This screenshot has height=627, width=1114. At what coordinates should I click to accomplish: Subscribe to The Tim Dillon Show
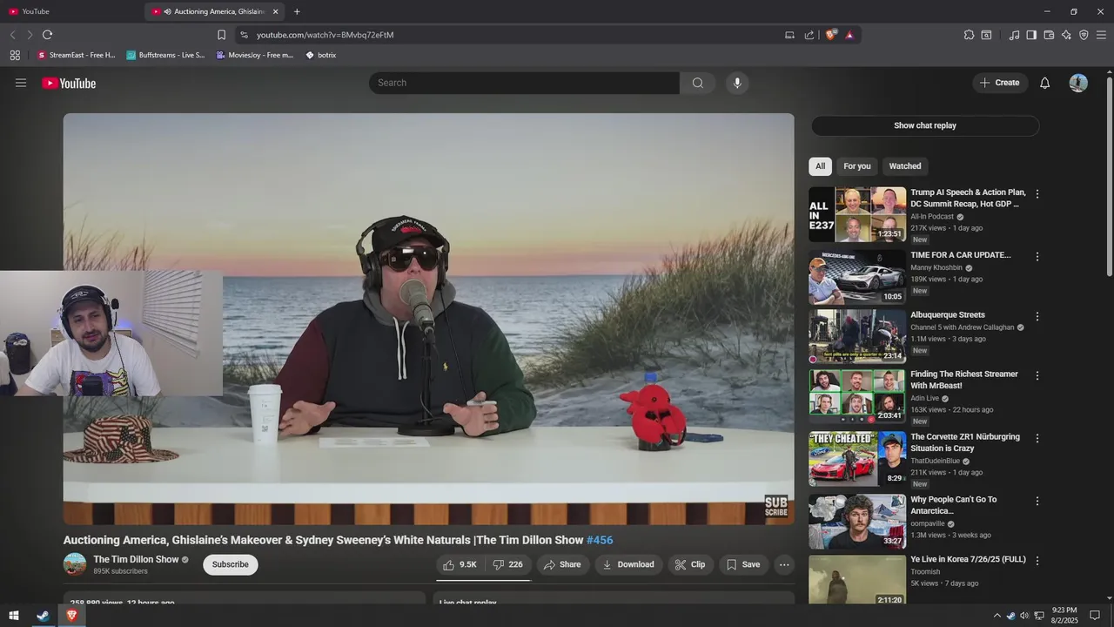point(231,564)
